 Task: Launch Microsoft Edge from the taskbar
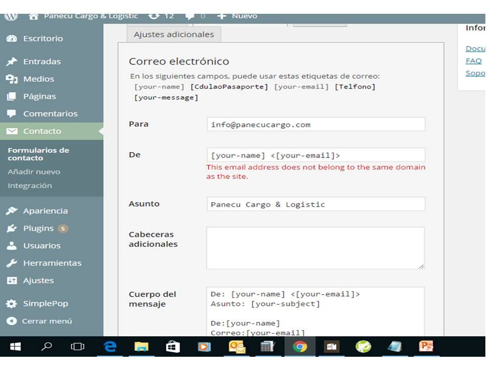110,347
